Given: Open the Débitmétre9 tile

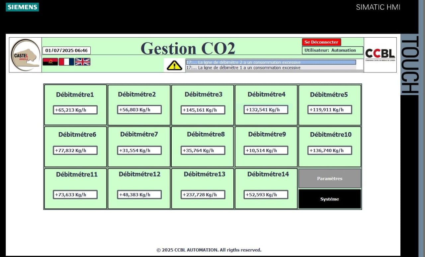Looking at the screenshot, I should click(x=266, y=147).
